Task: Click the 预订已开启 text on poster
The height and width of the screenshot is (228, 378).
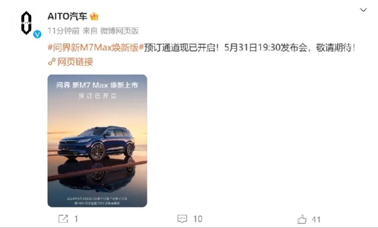Action: click(x=98, y=96)
